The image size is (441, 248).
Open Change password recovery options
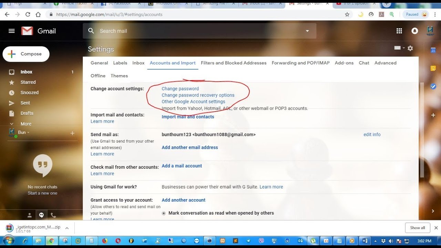coord(198,95)
